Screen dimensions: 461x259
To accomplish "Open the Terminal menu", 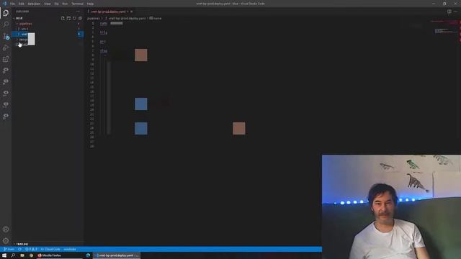I will point(77,4).
